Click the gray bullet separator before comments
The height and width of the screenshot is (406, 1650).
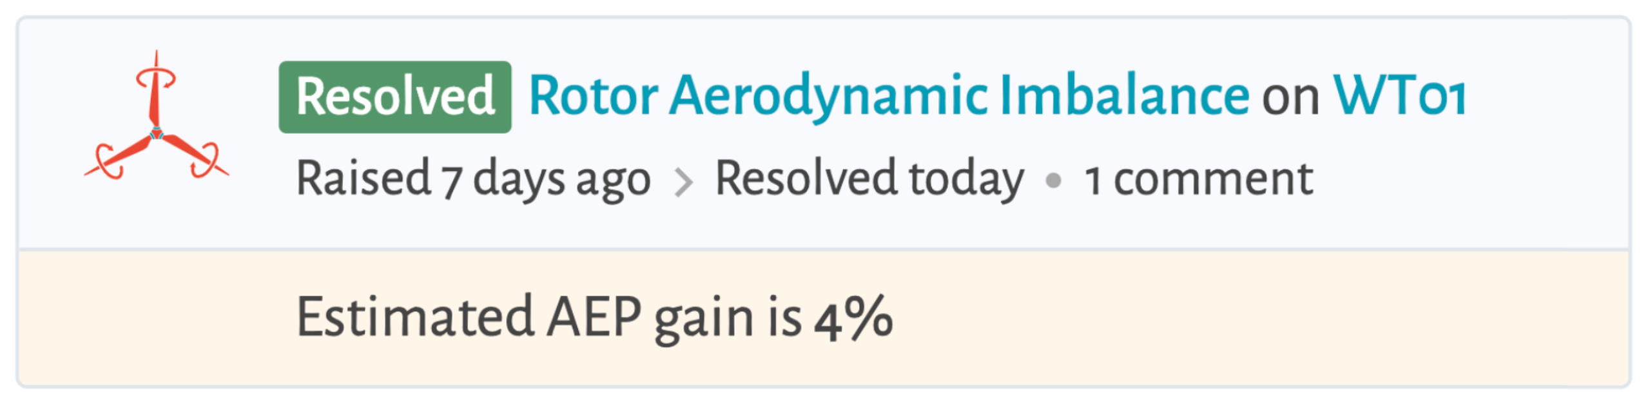(1053, 180)
